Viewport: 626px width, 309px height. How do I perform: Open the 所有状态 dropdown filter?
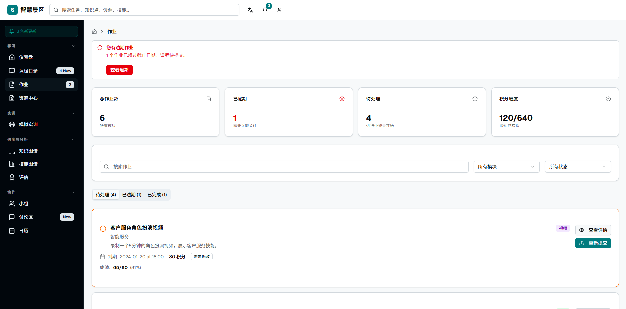578,167
